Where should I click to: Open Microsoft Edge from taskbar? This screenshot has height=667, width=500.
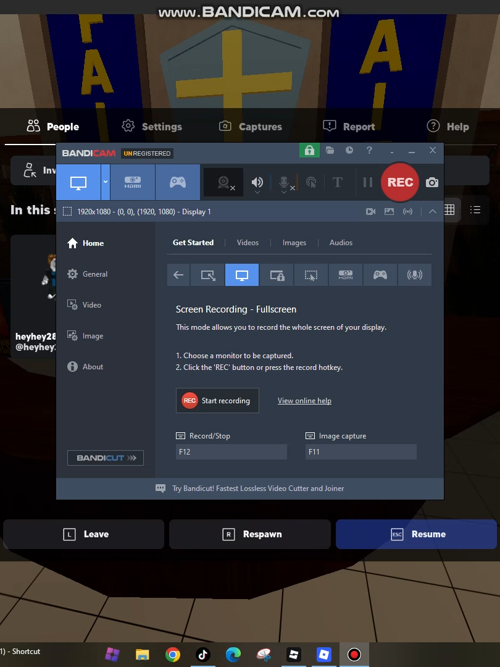tap(233, 655)
